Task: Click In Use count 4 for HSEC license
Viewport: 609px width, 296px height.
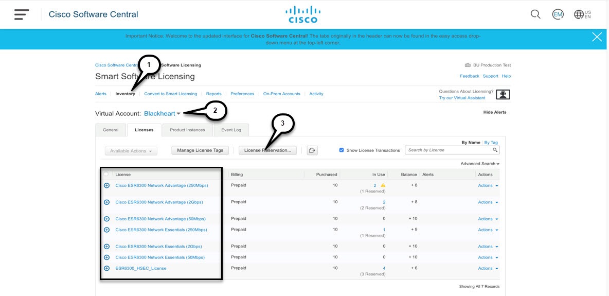Action: pyautogui.click(x=384, y=268)
